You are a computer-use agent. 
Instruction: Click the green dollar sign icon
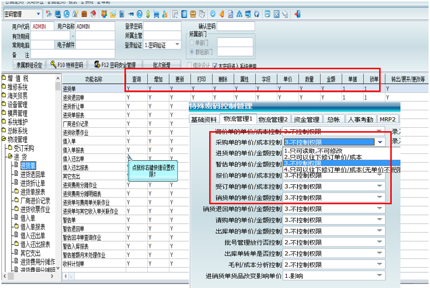[x=148, y=14]
